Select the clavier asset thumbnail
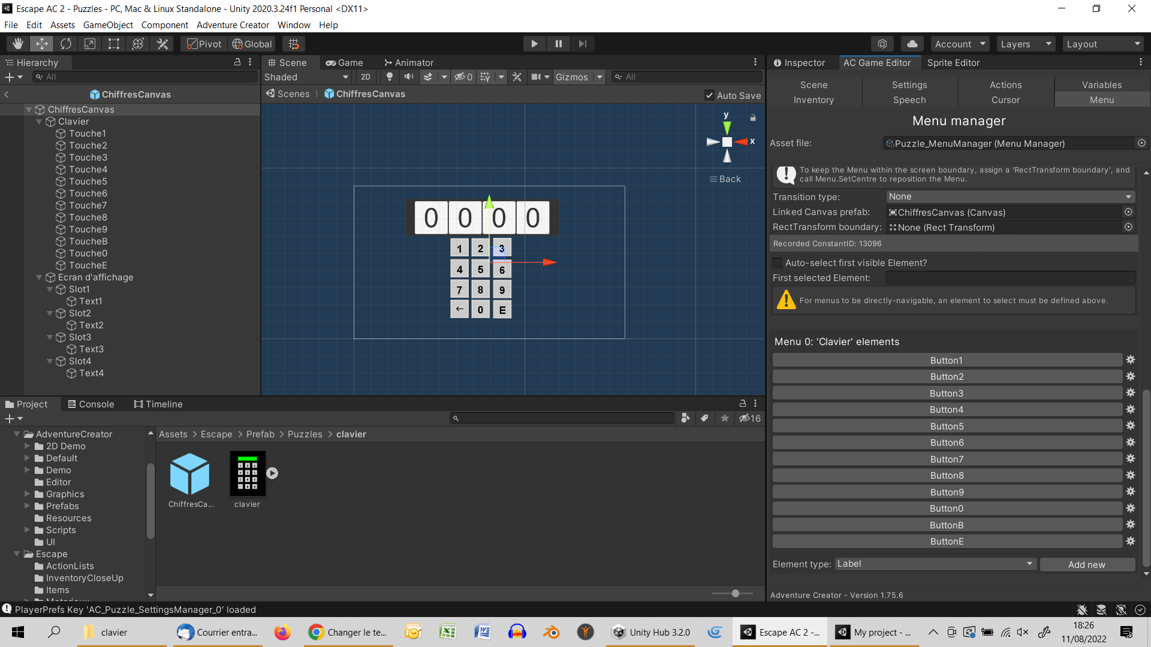This screenshot has width=1151, height=647. [247, 473]
